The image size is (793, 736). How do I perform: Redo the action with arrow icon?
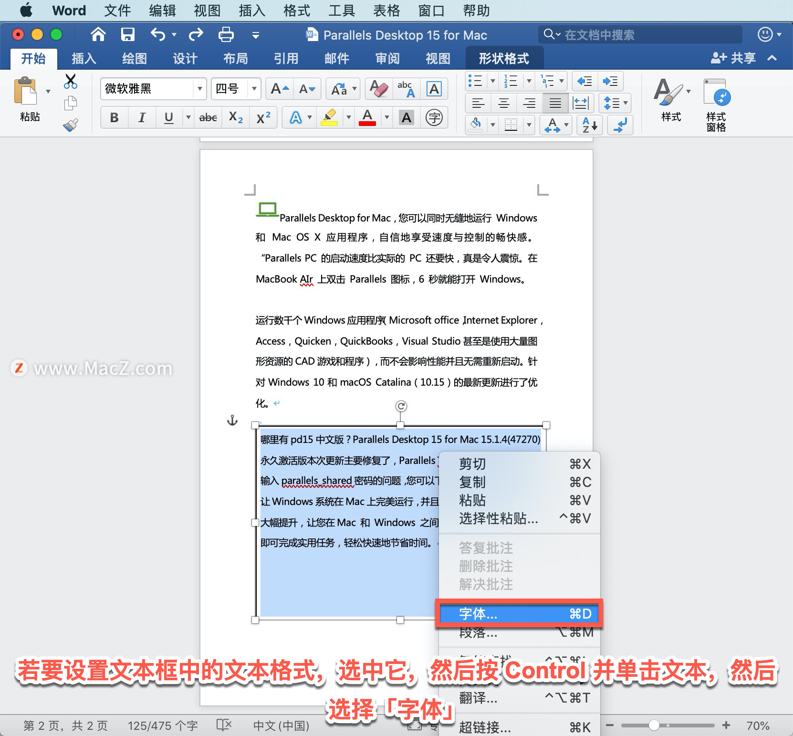point(196,34)
